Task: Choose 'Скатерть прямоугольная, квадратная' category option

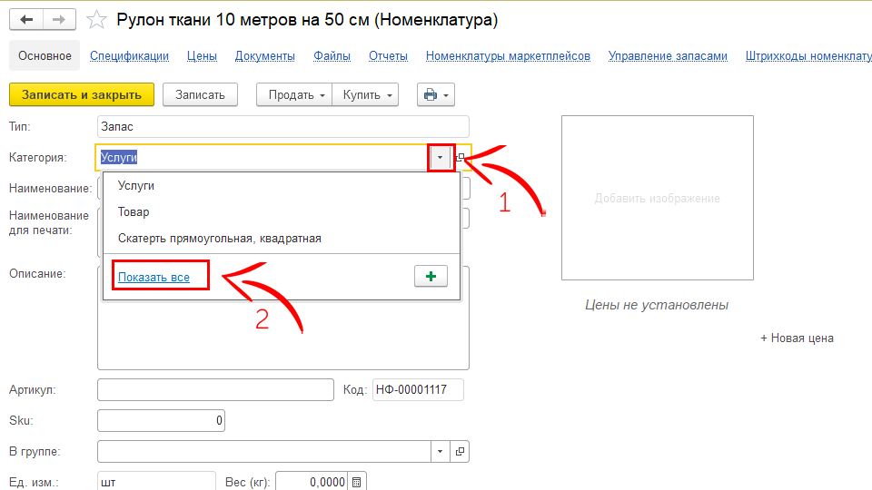Action: click(x=219, y=239)
